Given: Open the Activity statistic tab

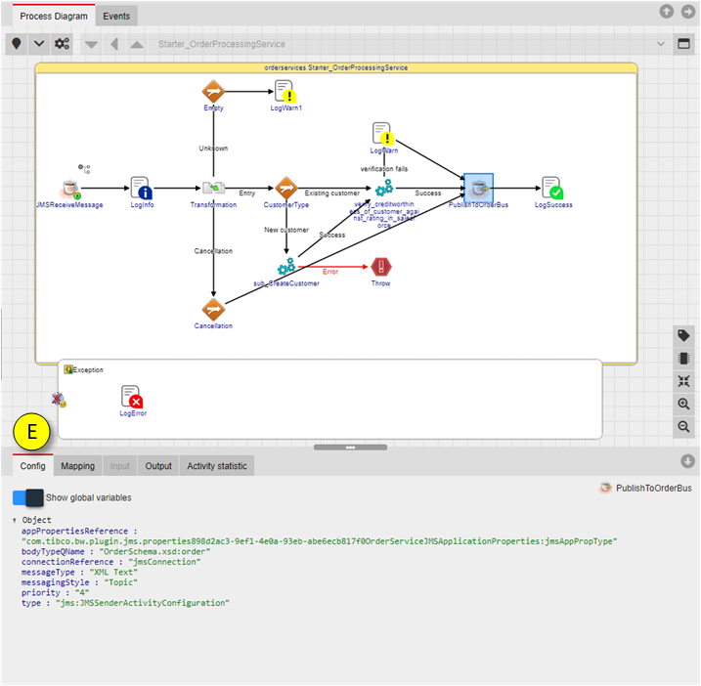Looking at the screenshot, I should (x=217, y=466).
